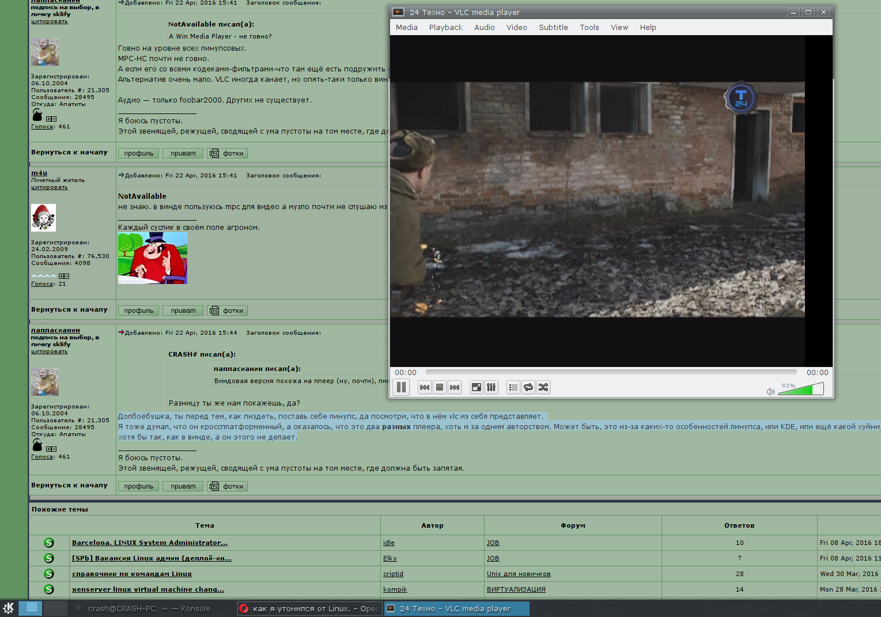Switch to the first virtual desktop pager
The image size is (881, 617).
[x=31, y=608]
